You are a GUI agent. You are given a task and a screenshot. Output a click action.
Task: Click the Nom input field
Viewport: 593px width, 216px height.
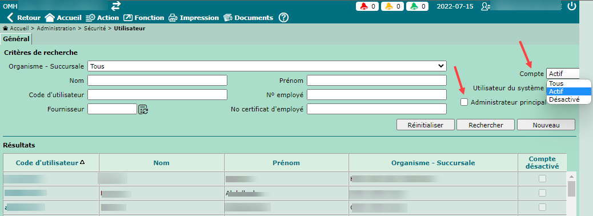157,80
